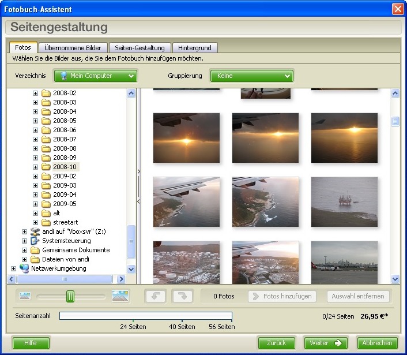
Task: Click the small thumbnail size icon
Action: (x=25, y=296)
